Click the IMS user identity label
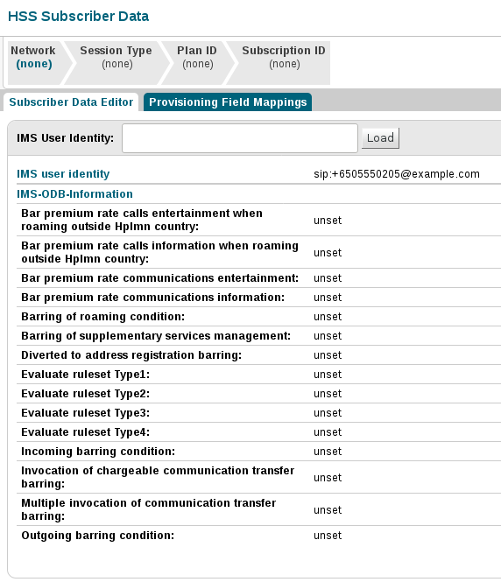 pyautogui.click(x=63, y=174)
